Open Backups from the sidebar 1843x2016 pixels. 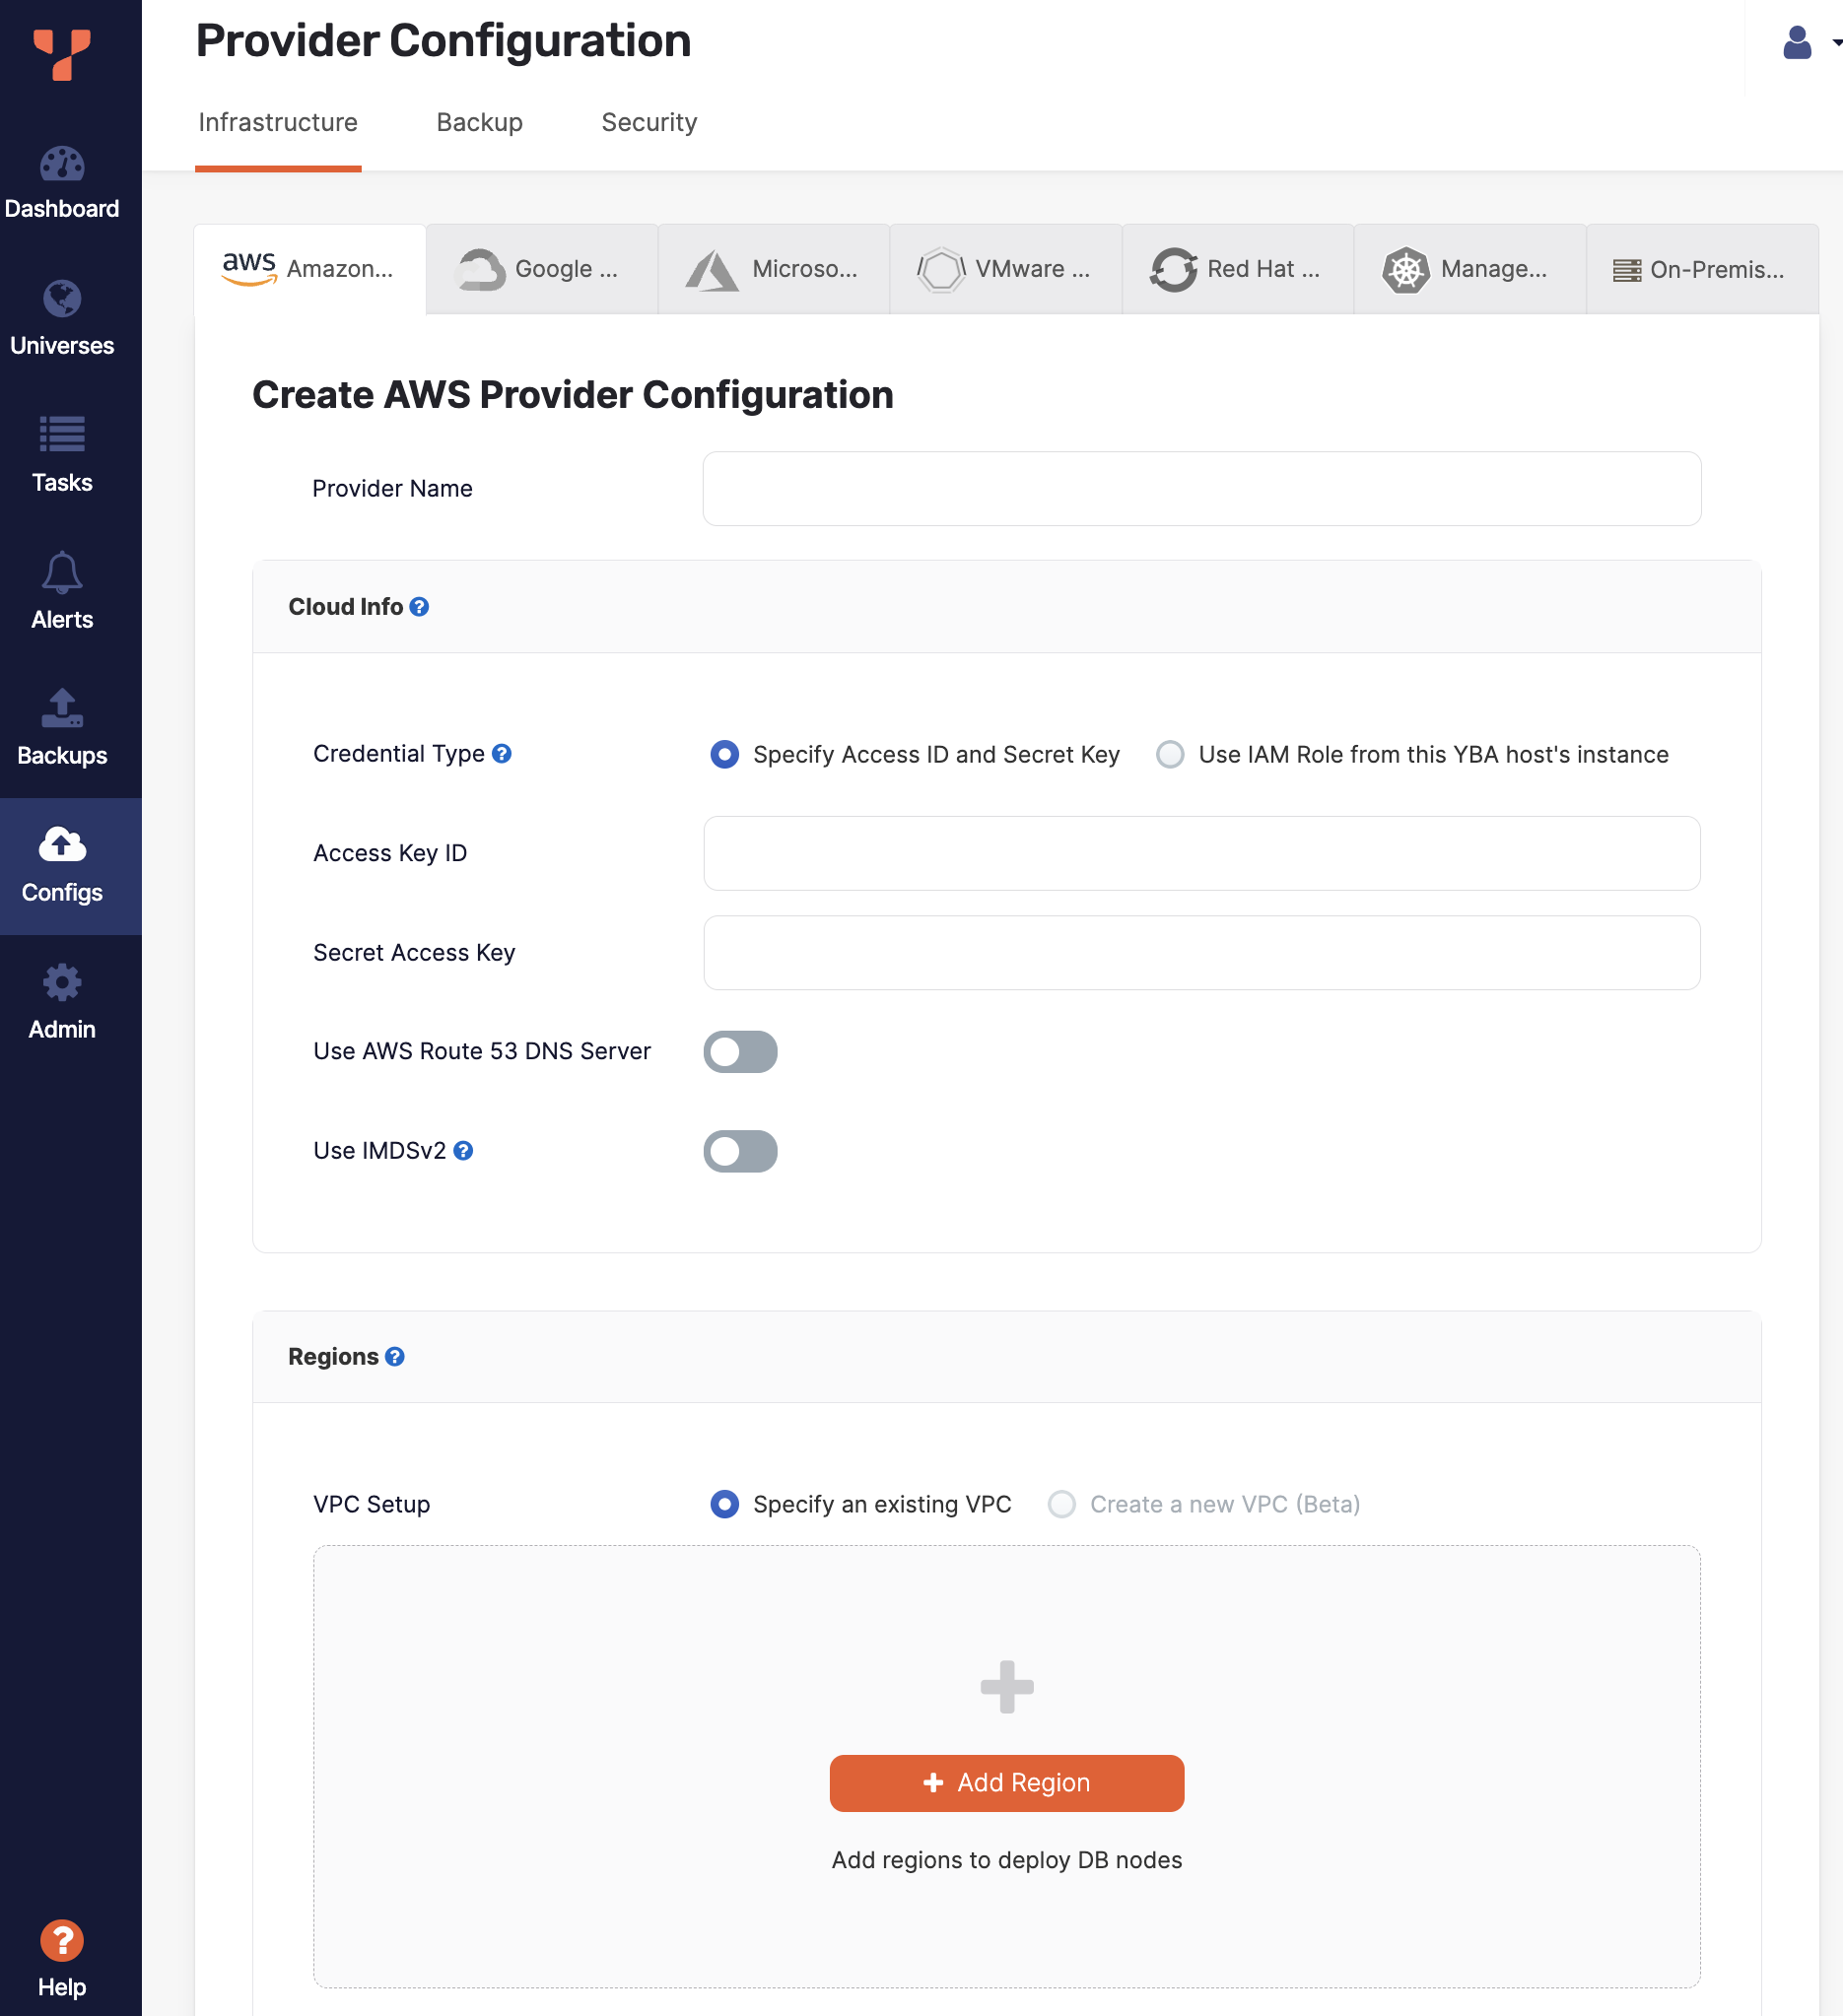coord(62,728)
